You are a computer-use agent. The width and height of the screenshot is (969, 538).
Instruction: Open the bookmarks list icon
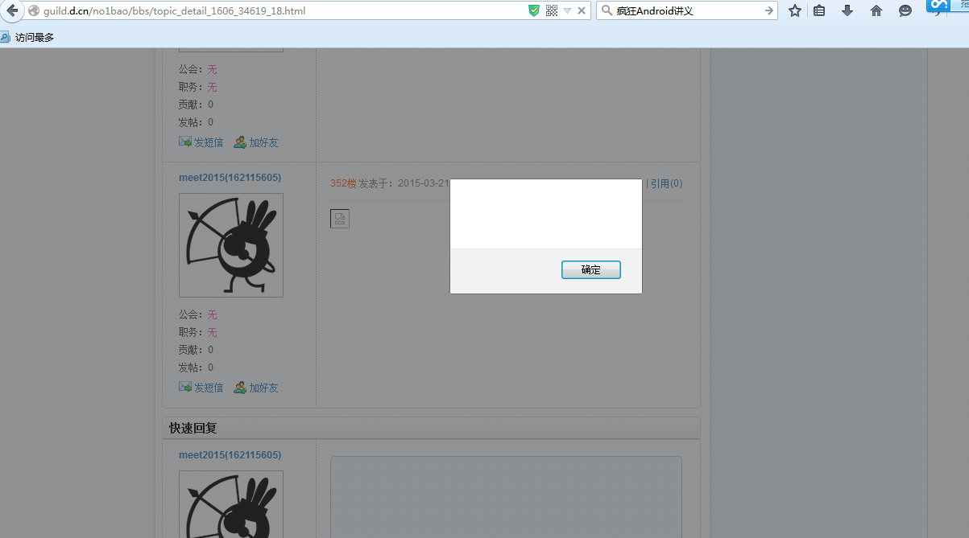[819, 10]
